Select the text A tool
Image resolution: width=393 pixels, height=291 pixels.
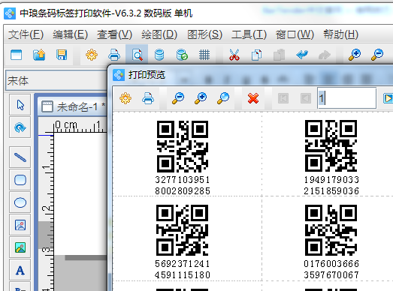pyautogui.click(x=20, y=271)
